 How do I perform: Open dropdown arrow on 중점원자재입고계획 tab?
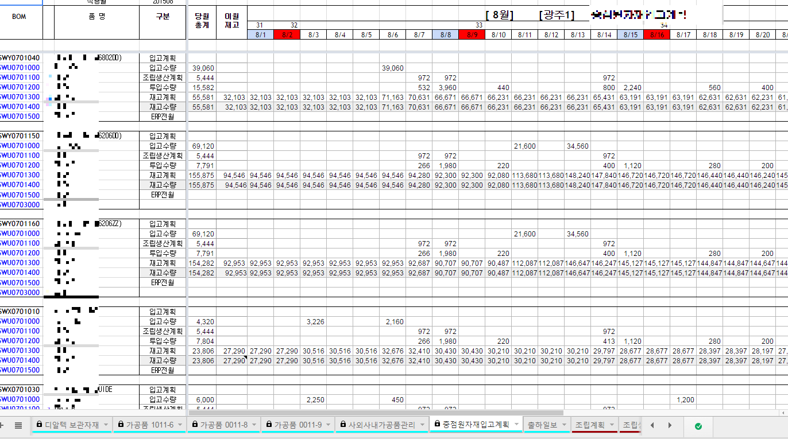click(x=516, y=425)
